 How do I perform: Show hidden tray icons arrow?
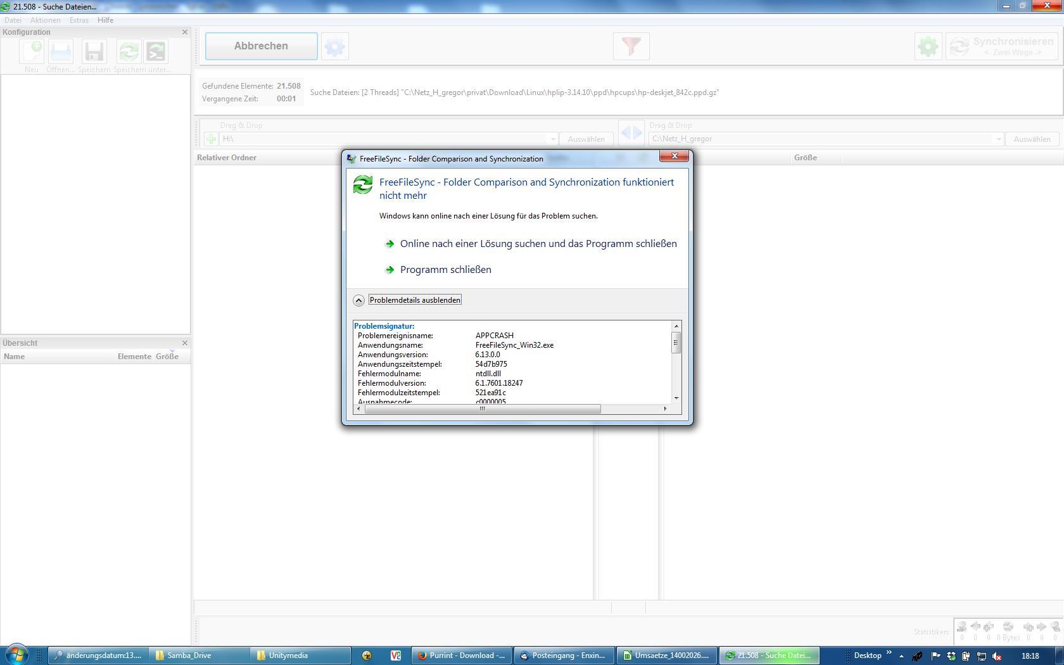coord(901,656)
